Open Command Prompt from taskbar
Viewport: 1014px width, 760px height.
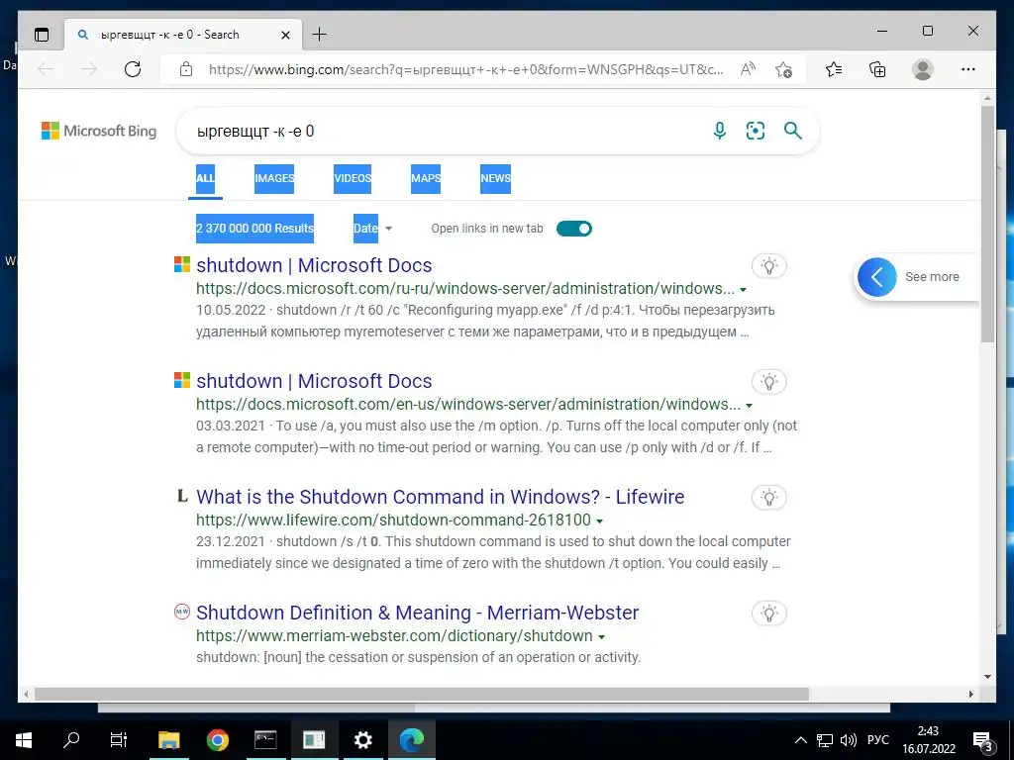click(265, 739)
